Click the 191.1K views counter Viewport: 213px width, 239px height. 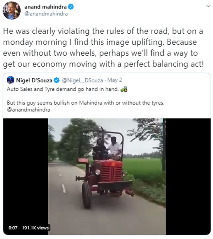(x=35, y=228)
